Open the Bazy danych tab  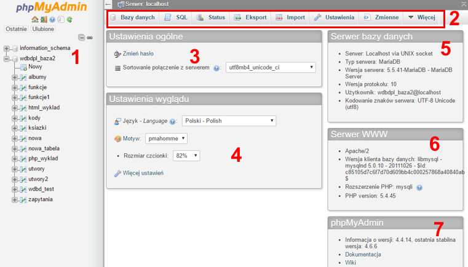[x=133, y=18]
